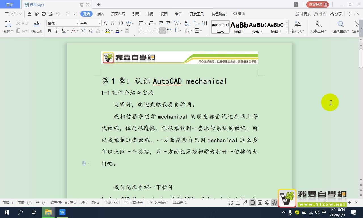The width and height of the screenshot is (363, 218).
Task: Click the new tab plus button
Action: (x=99, y=5)
